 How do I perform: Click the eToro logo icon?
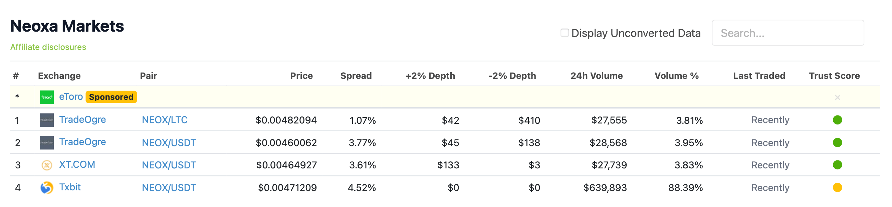click(x=47, y=97)
